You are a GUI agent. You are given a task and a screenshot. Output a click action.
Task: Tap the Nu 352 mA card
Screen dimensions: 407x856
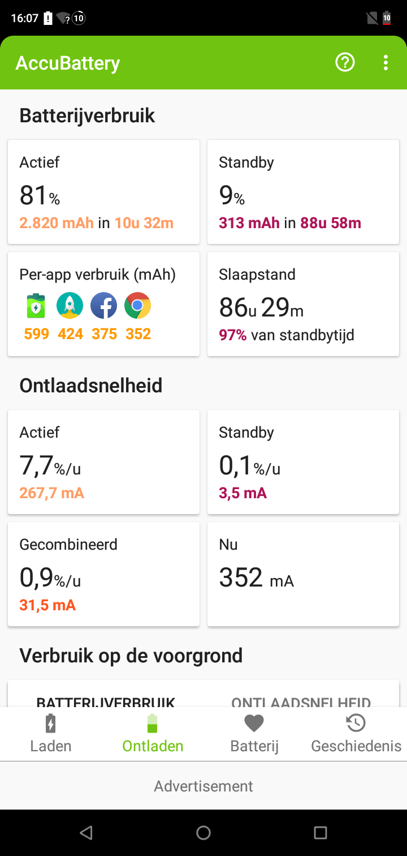point(303,574)
